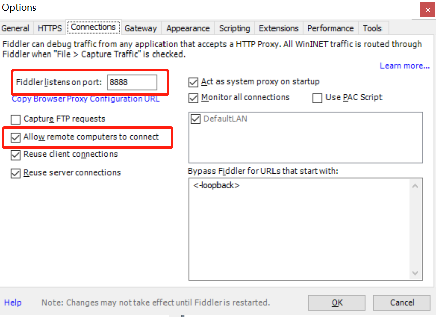436x317 pixels.
Task: Enable Capture FTP requests checkbox
Action: coord(16,119)
